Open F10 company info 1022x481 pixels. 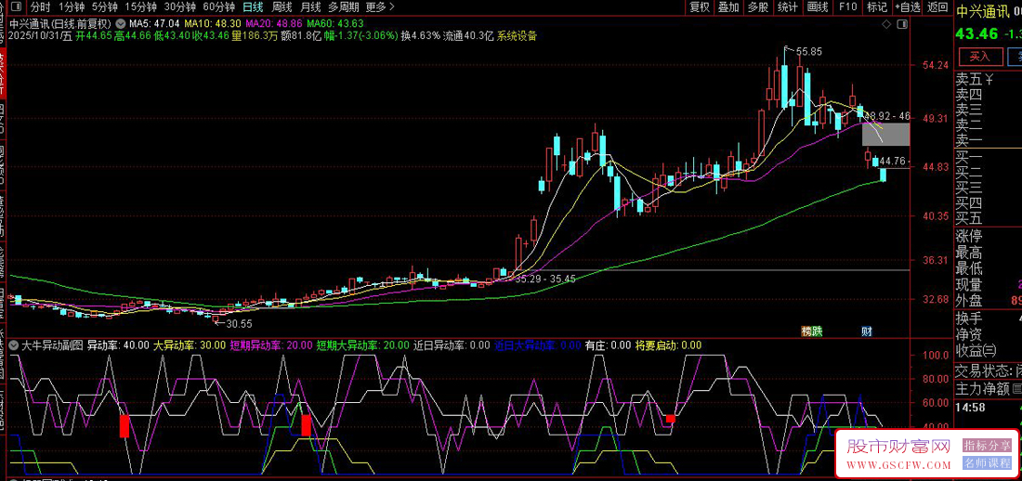tap(847, 7)
